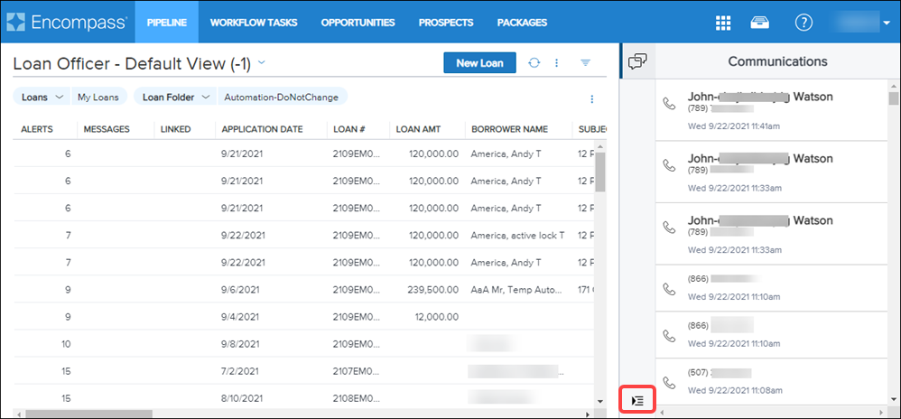The image size is (901, 419).
Task: Open the filter icon beside New Loan
Action: tap(585, 63)
